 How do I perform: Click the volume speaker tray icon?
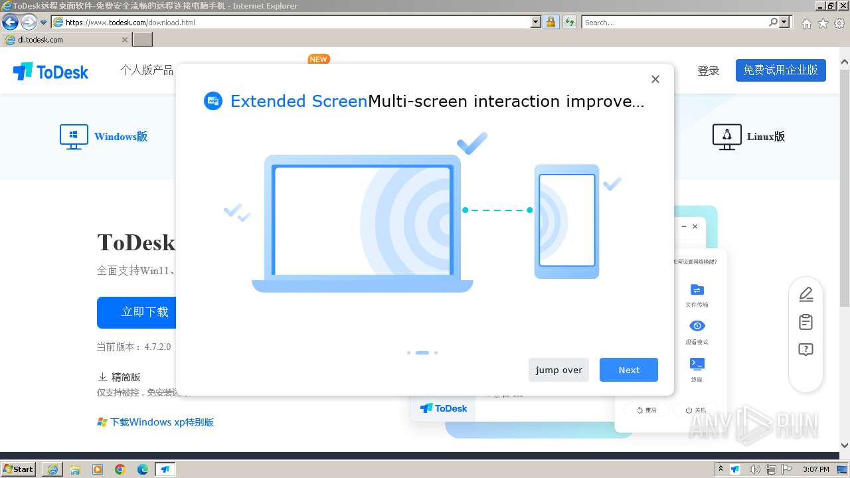click(x=755, y=469)
